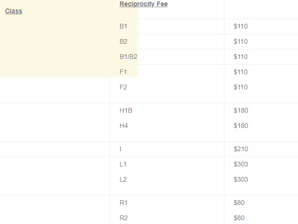Click the $303 fee for L1
The width and height of the screenshot is (298, 224).
(241, 164)
